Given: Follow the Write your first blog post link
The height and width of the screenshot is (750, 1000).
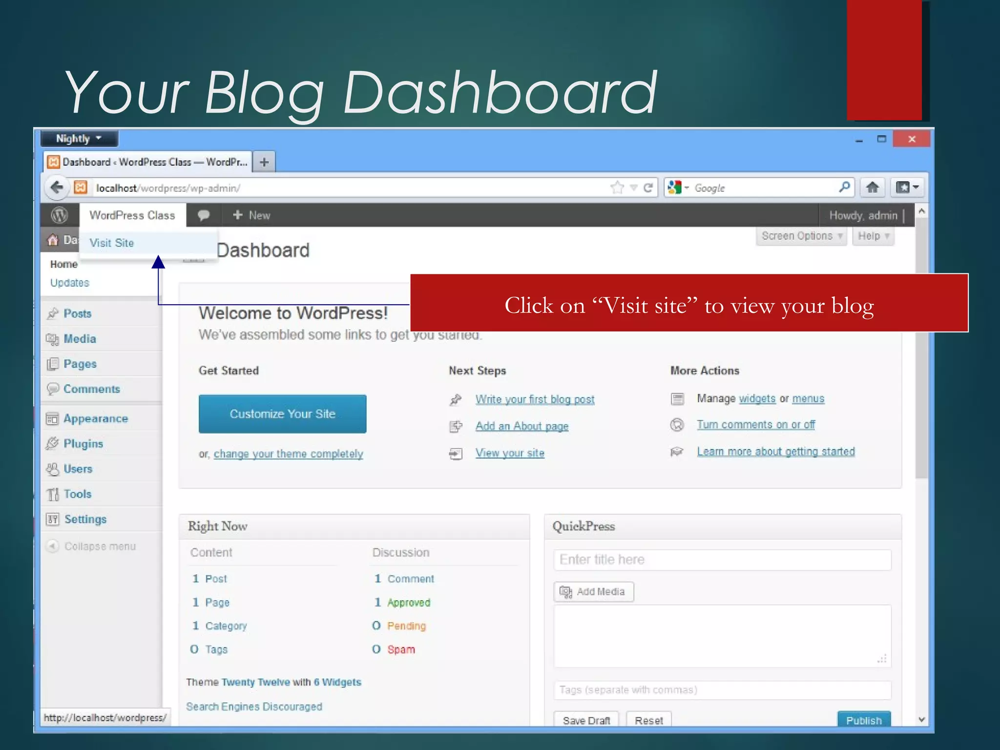Looking at the screenshot, I should pos(535,399).
